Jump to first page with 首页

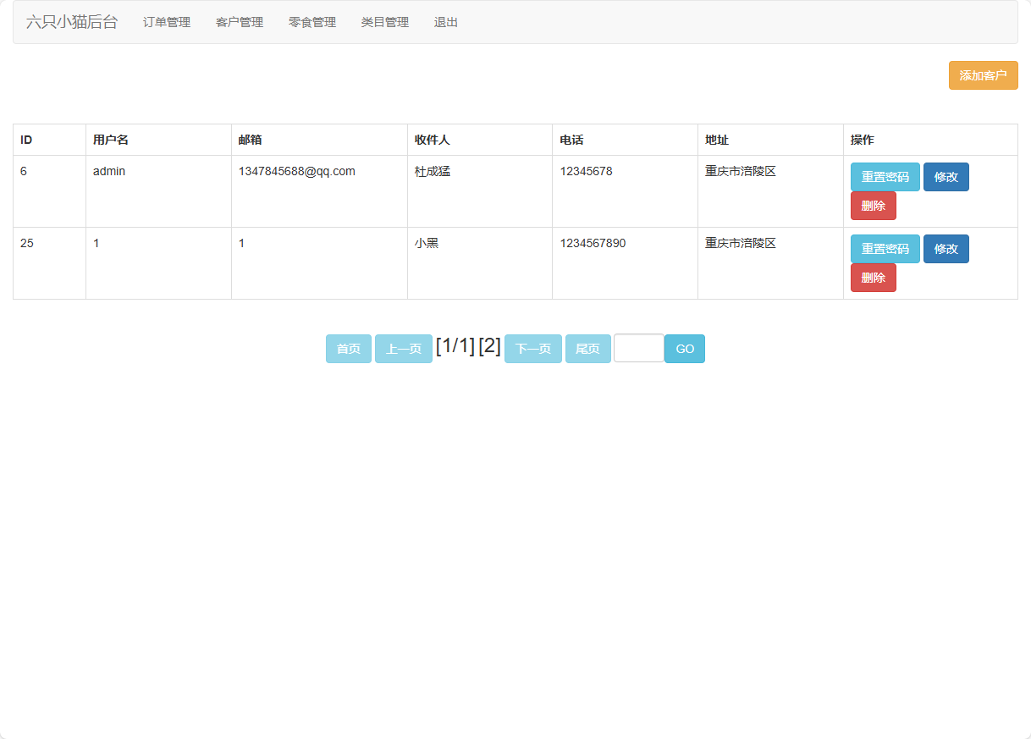point(349,349)
